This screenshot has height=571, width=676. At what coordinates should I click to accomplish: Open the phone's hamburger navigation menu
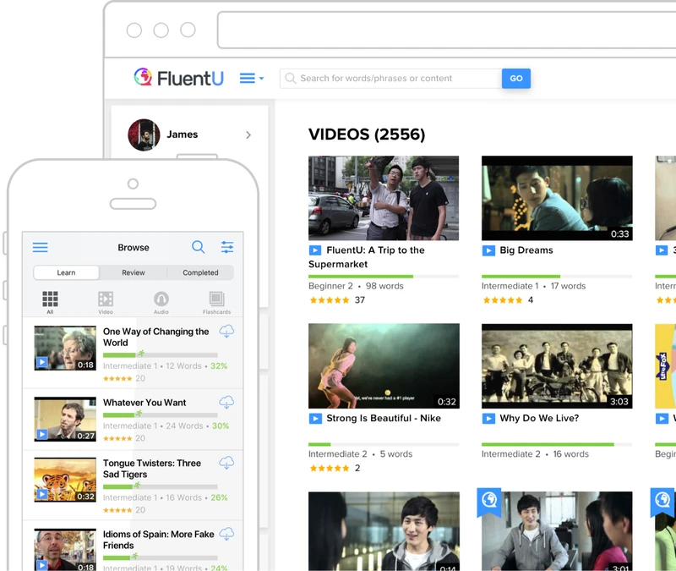pyautogui.click(x=40, y=247)
